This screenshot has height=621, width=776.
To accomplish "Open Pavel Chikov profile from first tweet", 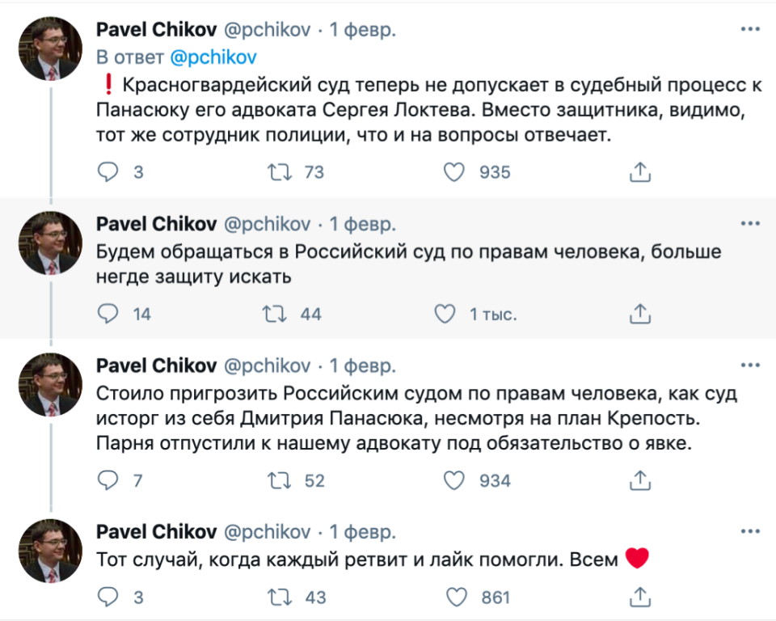I will tap(156, 30).
